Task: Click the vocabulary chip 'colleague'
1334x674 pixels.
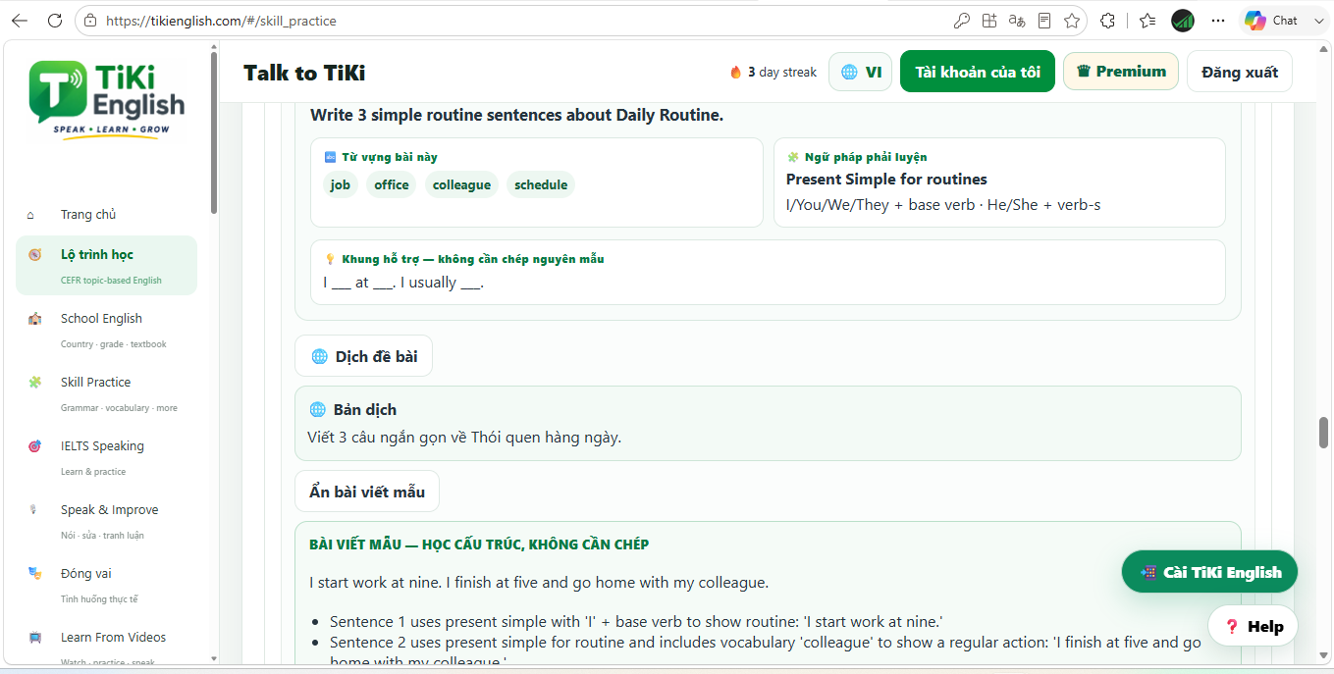Action: [x=461, y=184]
